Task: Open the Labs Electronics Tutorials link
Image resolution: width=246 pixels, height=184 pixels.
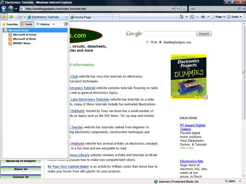Action: point(90,99)
